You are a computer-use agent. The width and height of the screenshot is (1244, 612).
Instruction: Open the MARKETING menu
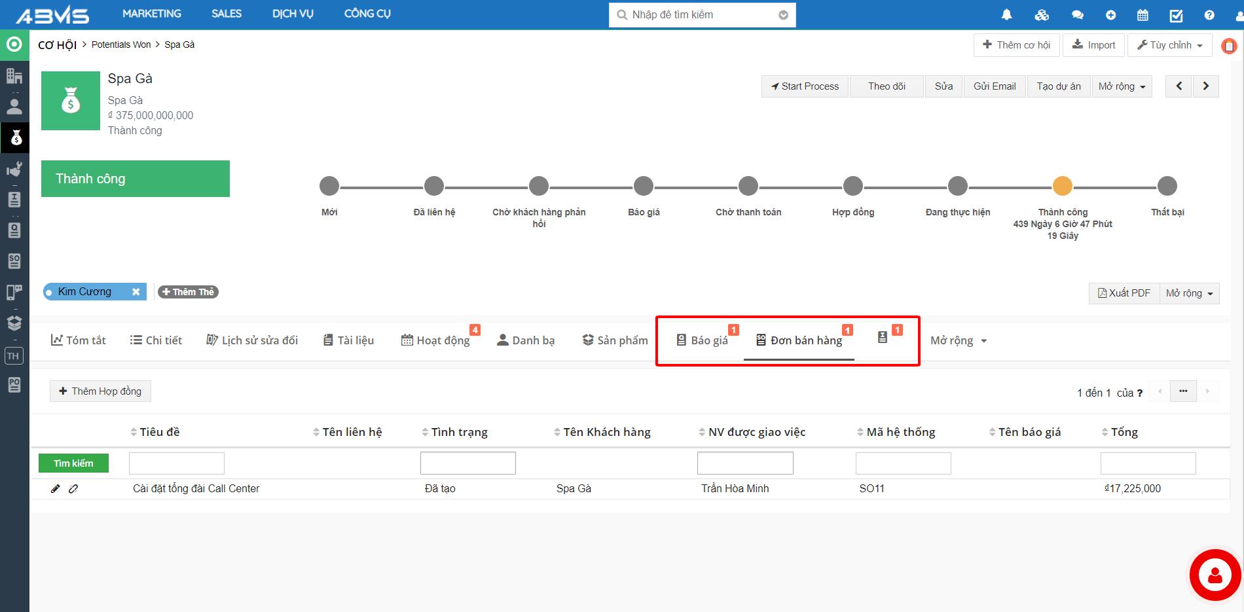tap(152, 14)
